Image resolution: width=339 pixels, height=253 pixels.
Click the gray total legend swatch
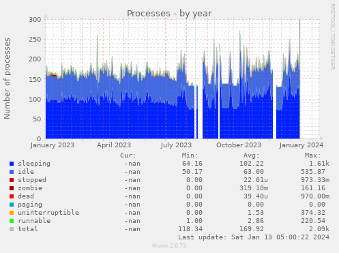12,229
